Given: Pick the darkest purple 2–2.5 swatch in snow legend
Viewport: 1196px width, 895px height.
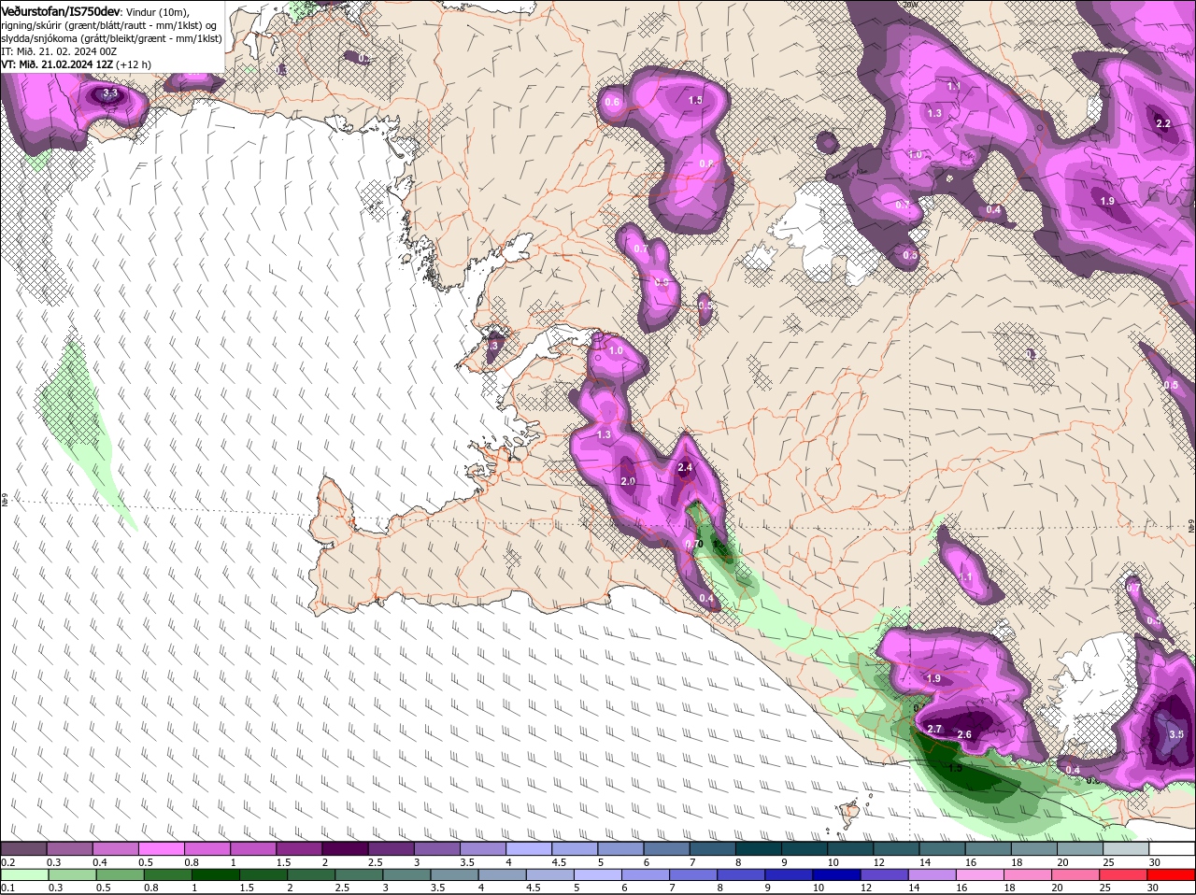Looking at the screenshot, I should point(344,849).
